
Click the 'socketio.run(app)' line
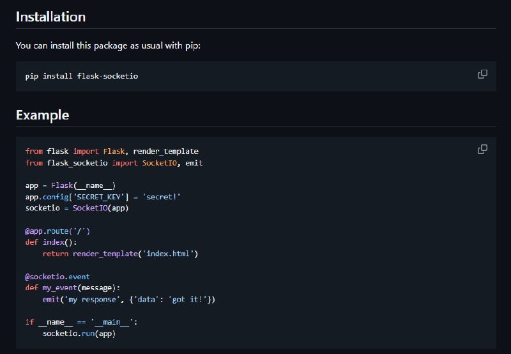coord(79,334)
